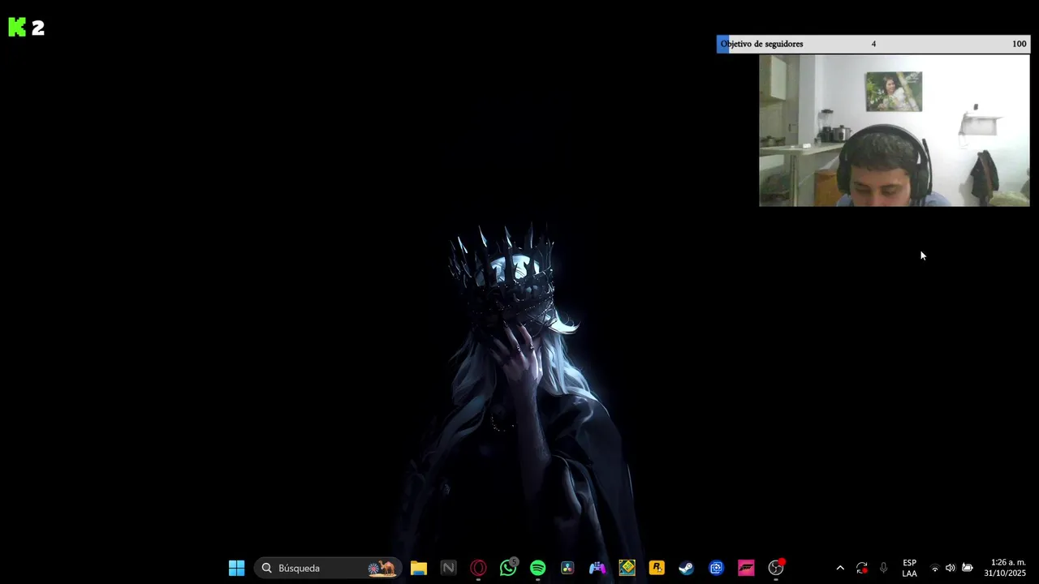The width and height of the screenshot is (1039, 584).
Task: Show hidden system tray icons
Action: [x=840, y=568]
